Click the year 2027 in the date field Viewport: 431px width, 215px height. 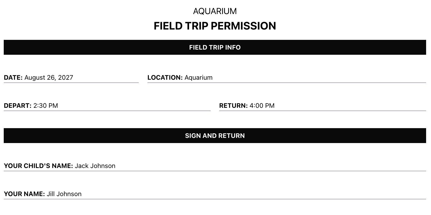(x=66, y=78)
